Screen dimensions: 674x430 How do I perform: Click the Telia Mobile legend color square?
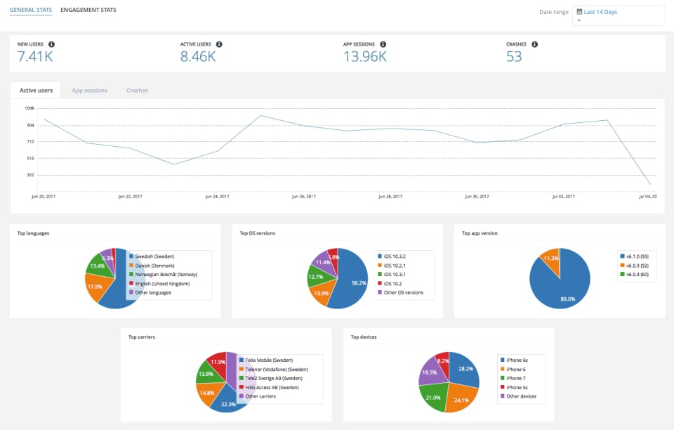coord(242,360)
